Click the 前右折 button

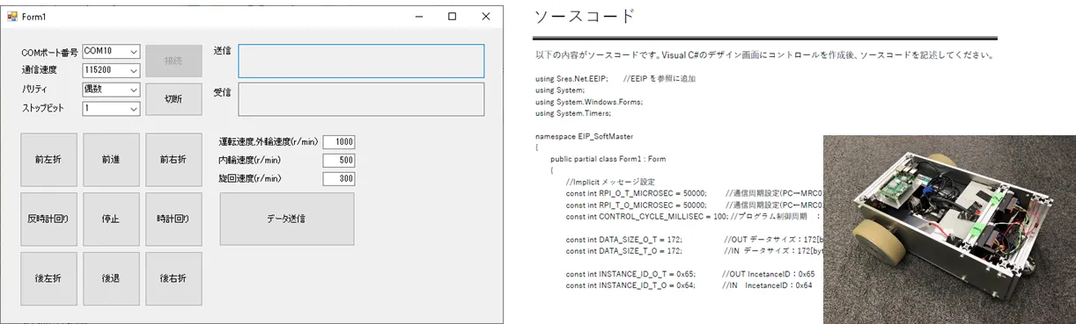click(x=173, y=160)
